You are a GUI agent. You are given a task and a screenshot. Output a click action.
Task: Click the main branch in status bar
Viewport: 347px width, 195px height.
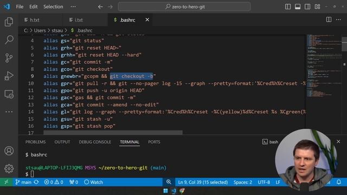point(23,182)
